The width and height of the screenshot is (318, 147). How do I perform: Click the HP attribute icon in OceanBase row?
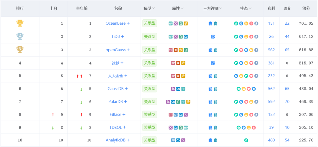pyautogui.click(x=170, y=23)
